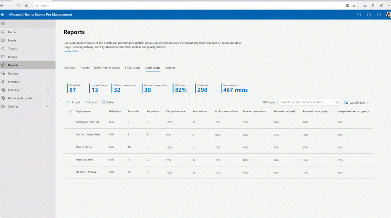This screenshot has height=218, width=391.
Task: Open the user profile avatar
Action: (388, 15)
